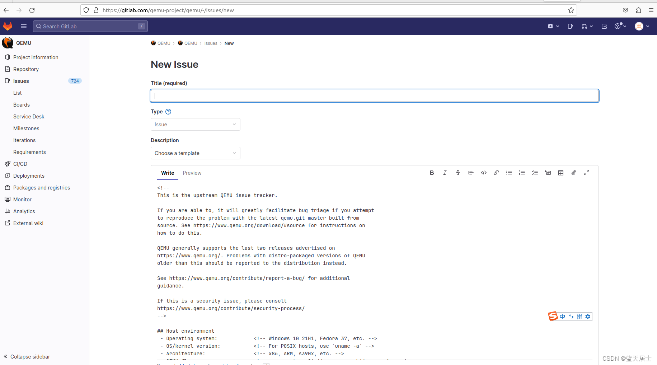
Task: Open the Type dropdown showing Issue
Action: tap(195, 125)
